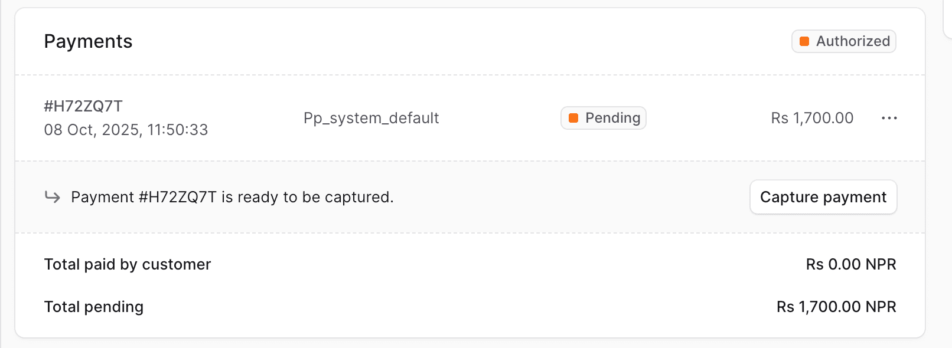
Task: Open the three-dot actions menu for payment
Action: (888, 118)
